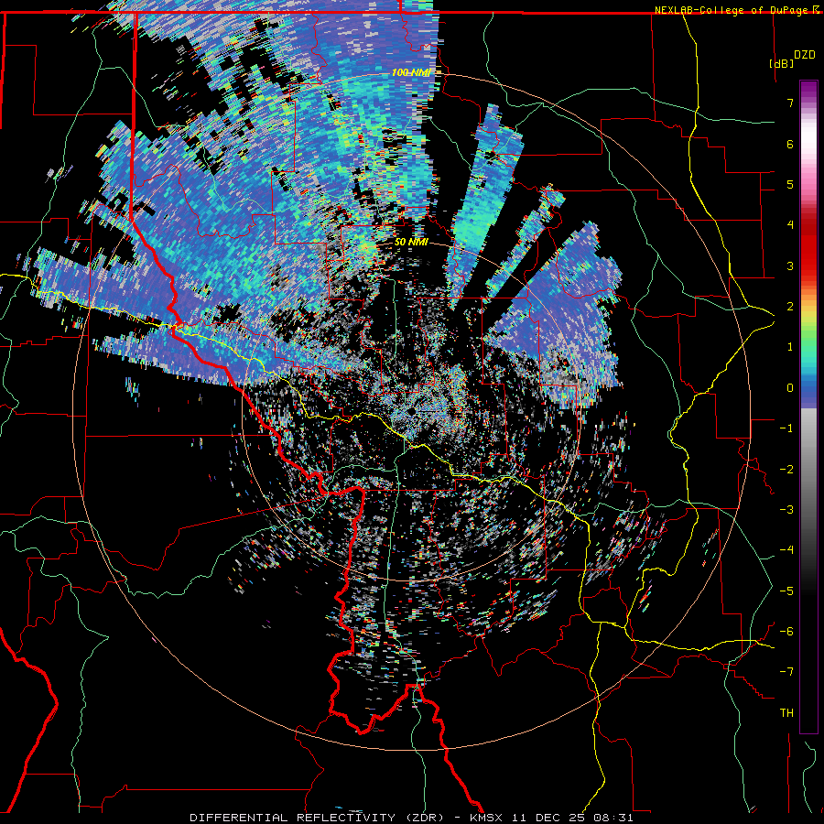Click the 7 value on color scale
Screen dimensions: 824x824
click(790, 103)
